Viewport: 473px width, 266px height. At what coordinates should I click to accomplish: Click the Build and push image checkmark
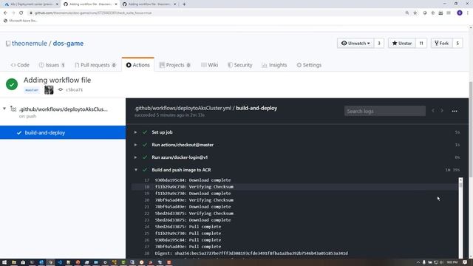145,170
